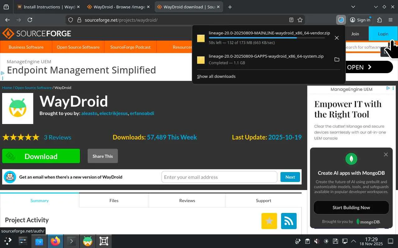Click the Firefox Sign in button
The width and height of the screenshot is (398, 248).
[360, 20]
